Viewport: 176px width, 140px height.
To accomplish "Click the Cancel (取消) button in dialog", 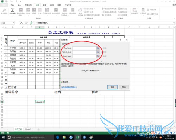I will (124, 87).
